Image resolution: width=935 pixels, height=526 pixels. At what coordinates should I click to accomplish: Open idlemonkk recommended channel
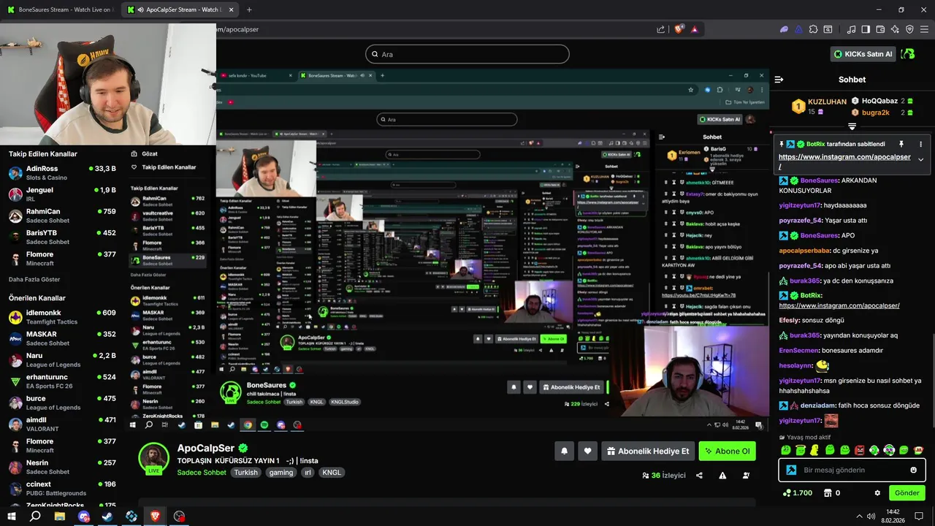click(x=62, y=317)
